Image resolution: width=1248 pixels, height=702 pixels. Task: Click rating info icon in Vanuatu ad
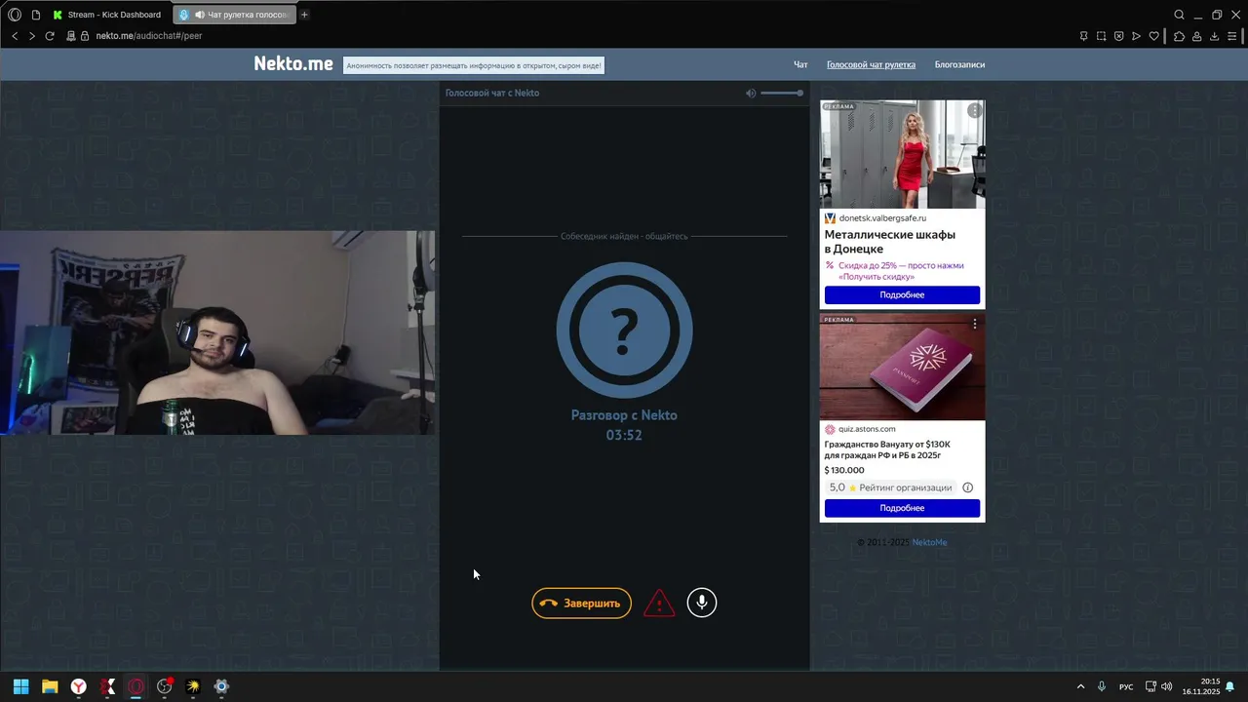click(967, 487)
